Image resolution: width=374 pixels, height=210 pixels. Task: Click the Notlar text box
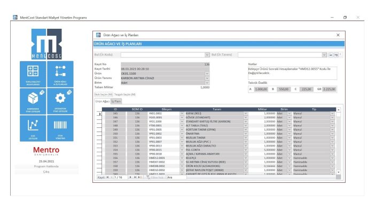tap(292, 73)
